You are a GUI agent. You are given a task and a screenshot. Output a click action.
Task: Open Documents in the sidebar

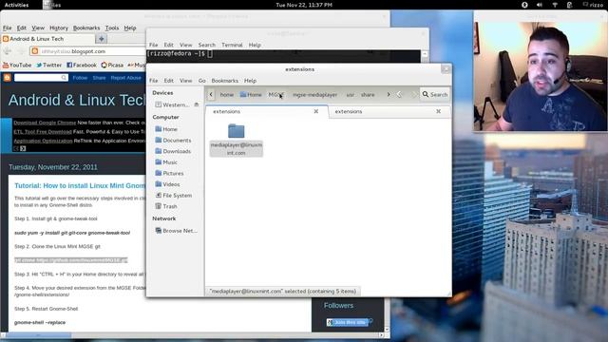coord(173,140)
